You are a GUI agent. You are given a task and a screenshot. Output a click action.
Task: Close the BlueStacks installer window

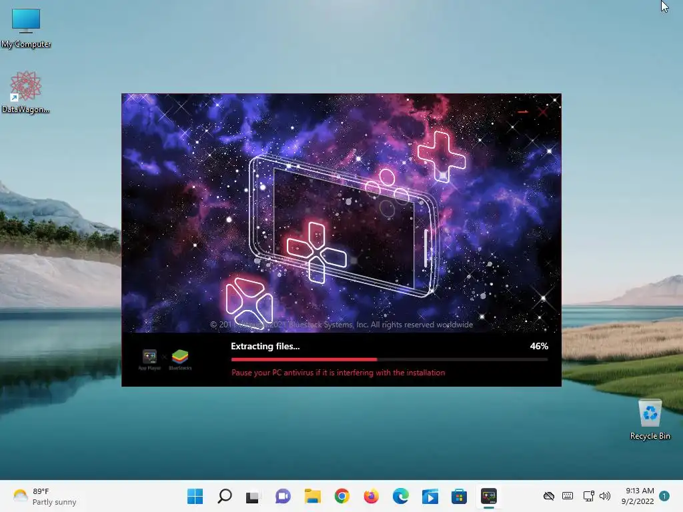click(x=543, y=112)
